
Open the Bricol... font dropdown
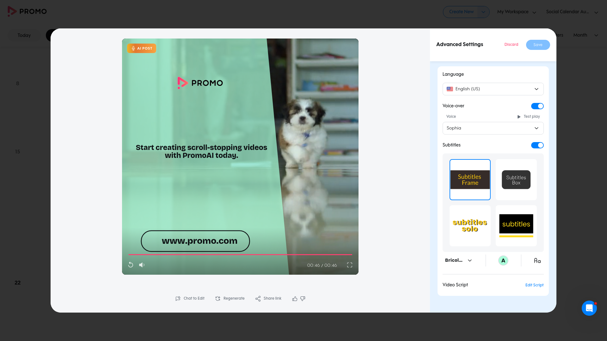point(458,260)
